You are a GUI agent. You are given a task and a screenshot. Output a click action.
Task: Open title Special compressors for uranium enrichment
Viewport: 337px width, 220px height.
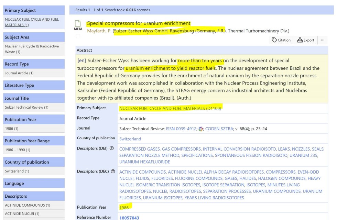point(139,23)
